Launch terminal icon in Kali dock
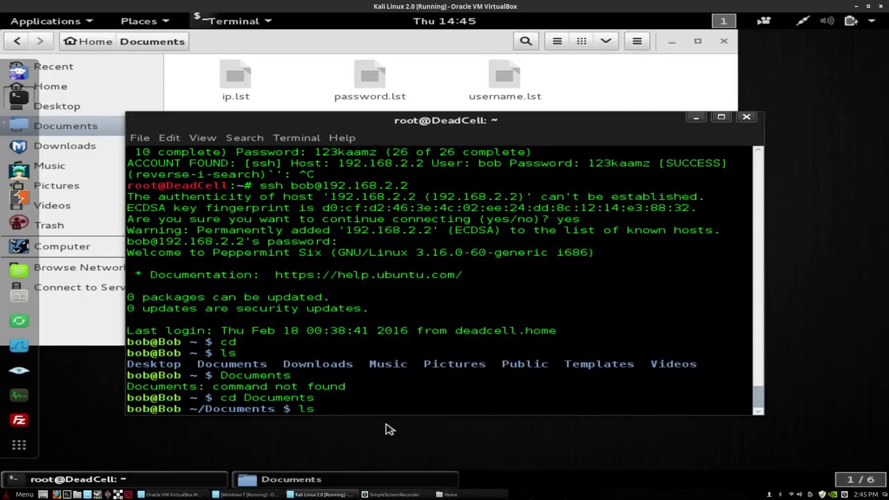889x500 pixels. [19, 97]
